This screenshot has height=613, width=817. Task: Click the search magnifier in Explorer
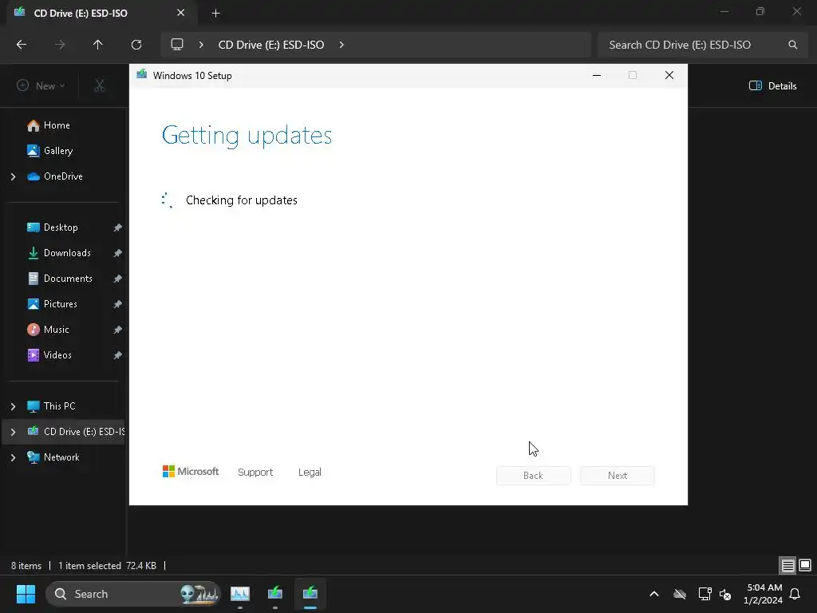coord(792,45)
